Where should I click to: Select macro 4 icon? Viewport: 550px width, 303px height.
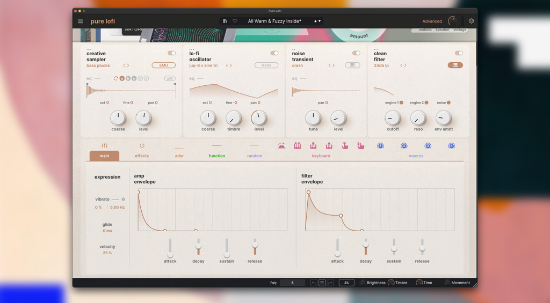click(451, 146)
